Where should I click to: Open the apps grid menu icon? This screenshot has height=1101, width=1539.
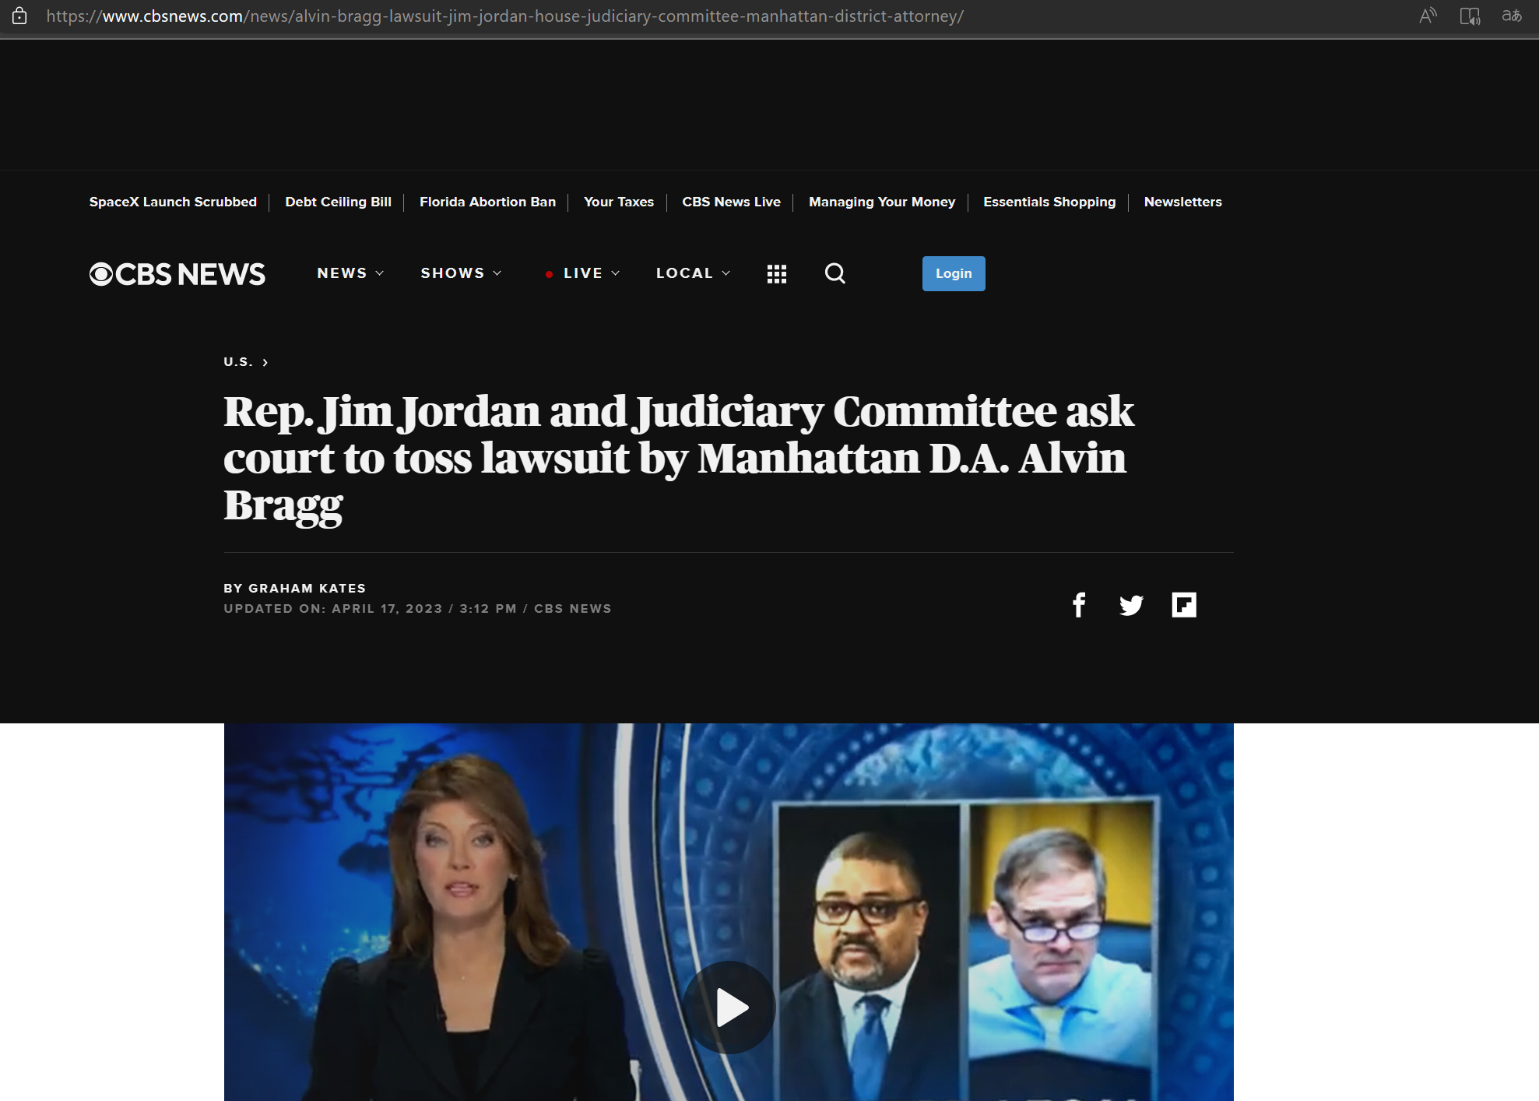(777, 274)
